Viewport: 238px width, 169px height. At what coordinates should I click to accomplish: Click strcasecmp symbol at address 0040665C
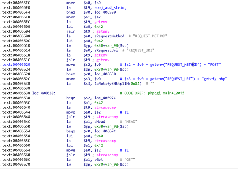(105, 141)
